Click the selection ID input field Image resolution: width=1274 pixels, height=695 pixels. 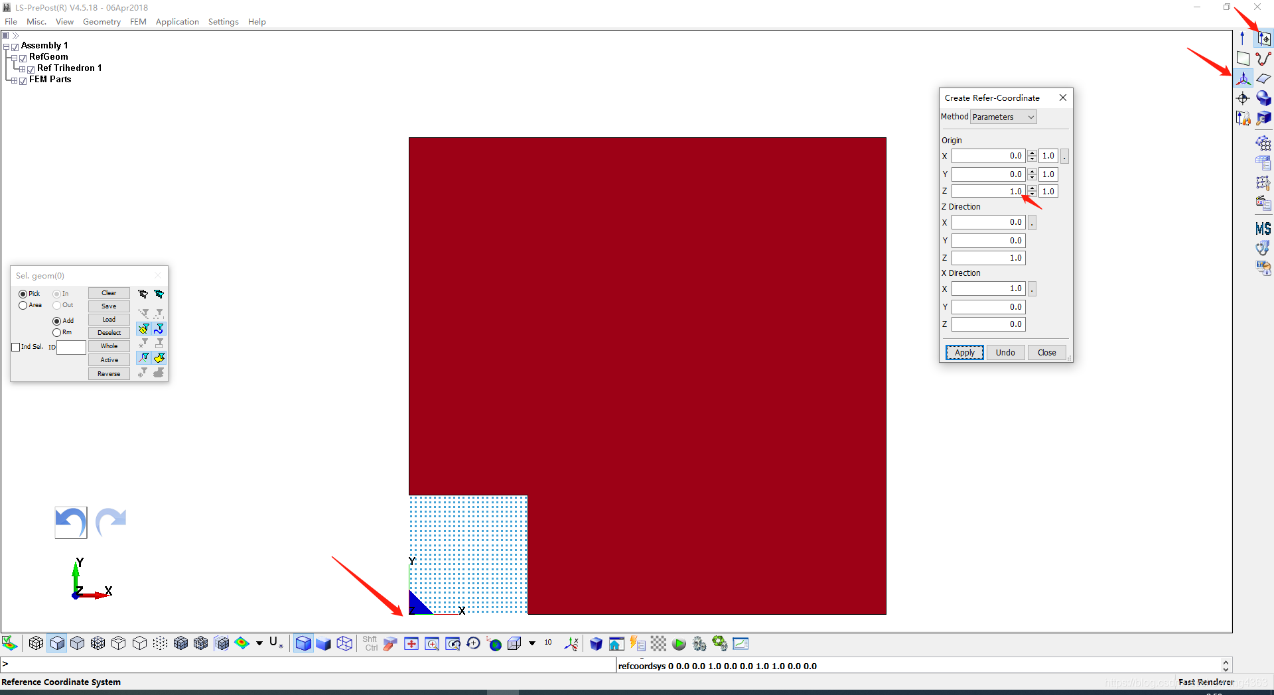click(71, 347)
